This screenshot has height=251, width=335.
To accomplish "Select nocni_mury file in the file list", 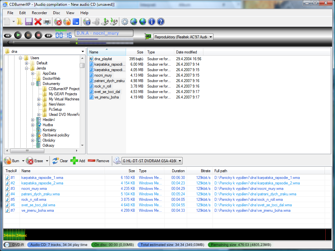I will [x=103, y=75].
